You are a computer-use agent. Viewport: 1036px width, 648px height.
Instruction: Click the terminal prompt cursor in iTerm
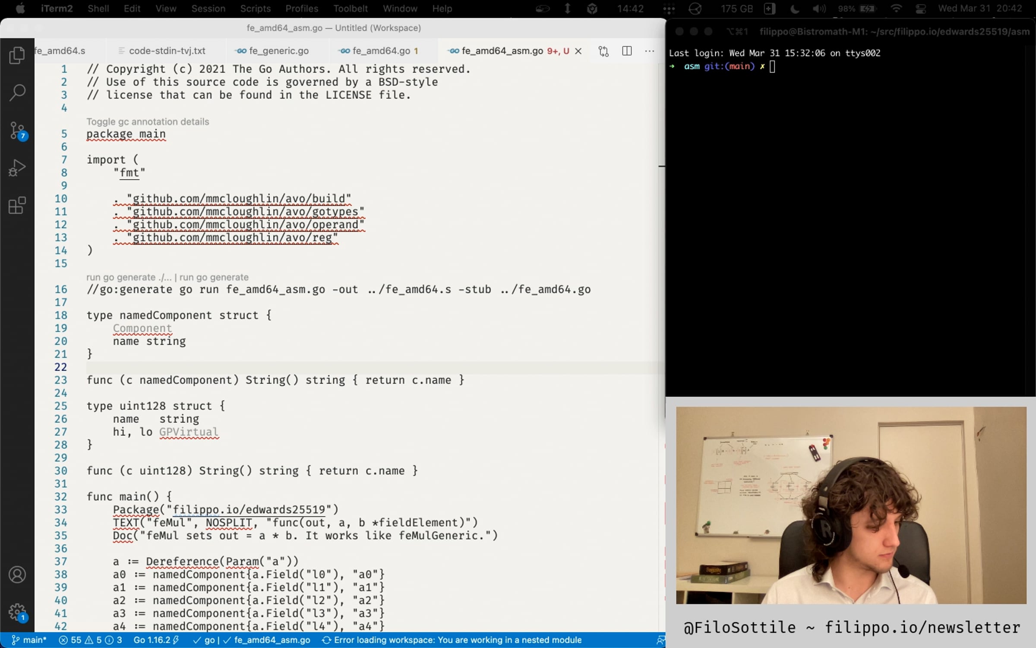coord(772,67)
